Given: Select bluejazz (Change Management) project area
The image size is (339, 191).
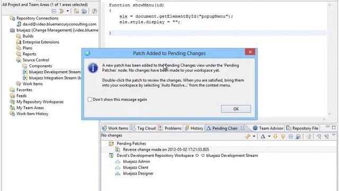Looking at the screenshot, I should point(57,30).
